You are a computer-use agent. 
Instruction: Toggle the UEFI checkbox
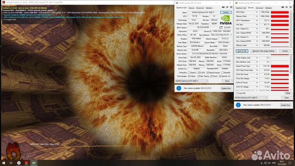click(225, 27)
